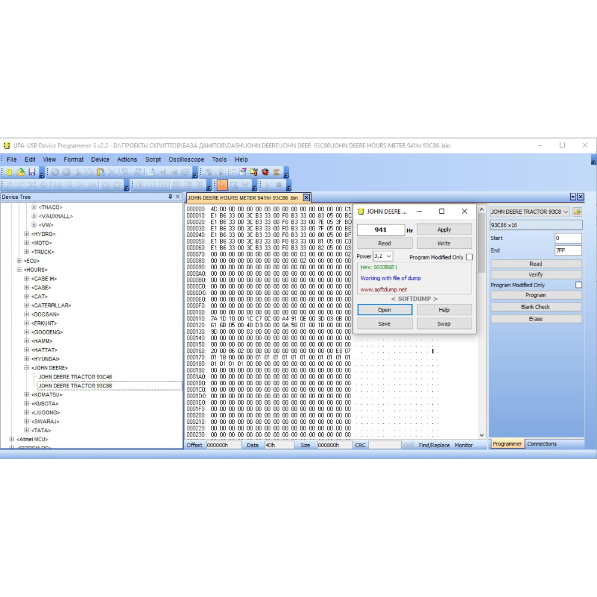
Task: Click the Bold formatting icon
Action: point(140,185)
